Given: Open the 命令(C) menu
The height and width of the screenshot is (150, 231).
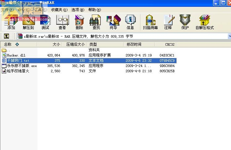Looking at the screenshot, I should pos(24,10).
